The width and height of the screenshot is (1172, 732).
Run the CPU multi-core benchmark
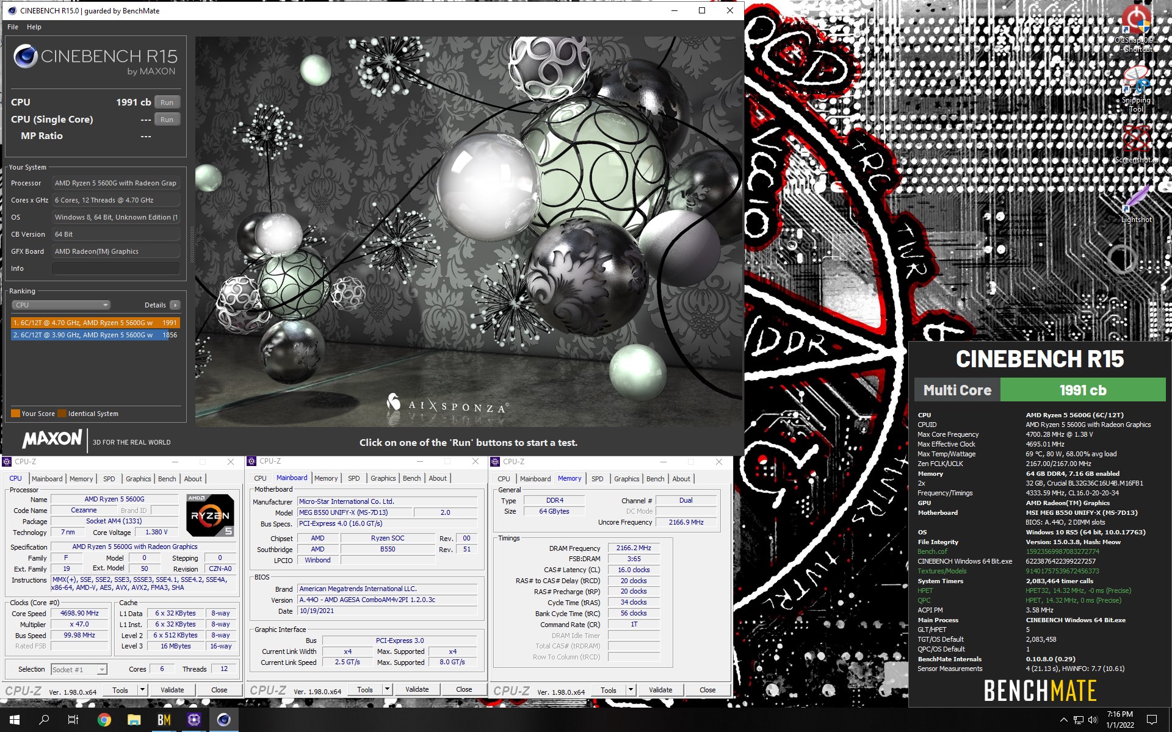[167, 102]
